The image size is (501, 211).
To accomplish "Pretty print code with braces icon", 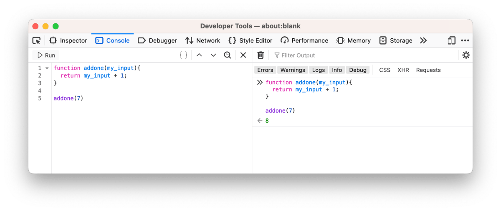I will coord(183,55).
